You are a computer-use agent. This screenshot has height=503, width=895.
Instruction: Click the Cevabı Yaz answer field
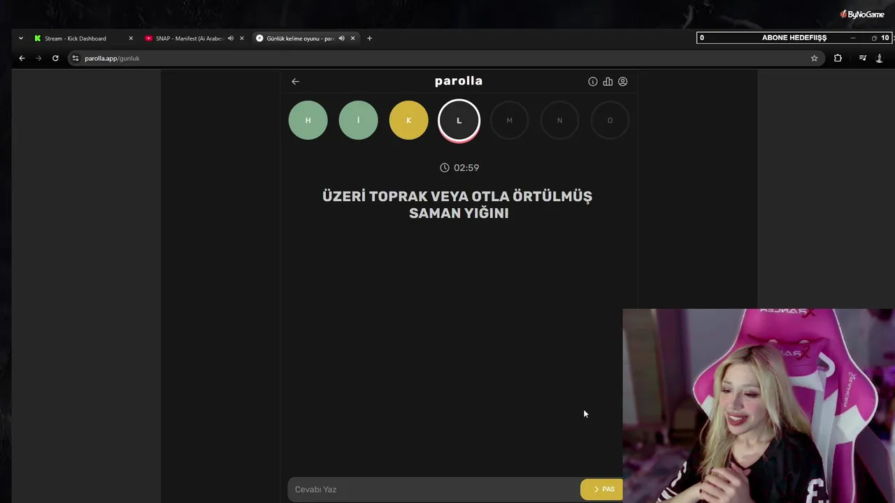tap(434, 489)
